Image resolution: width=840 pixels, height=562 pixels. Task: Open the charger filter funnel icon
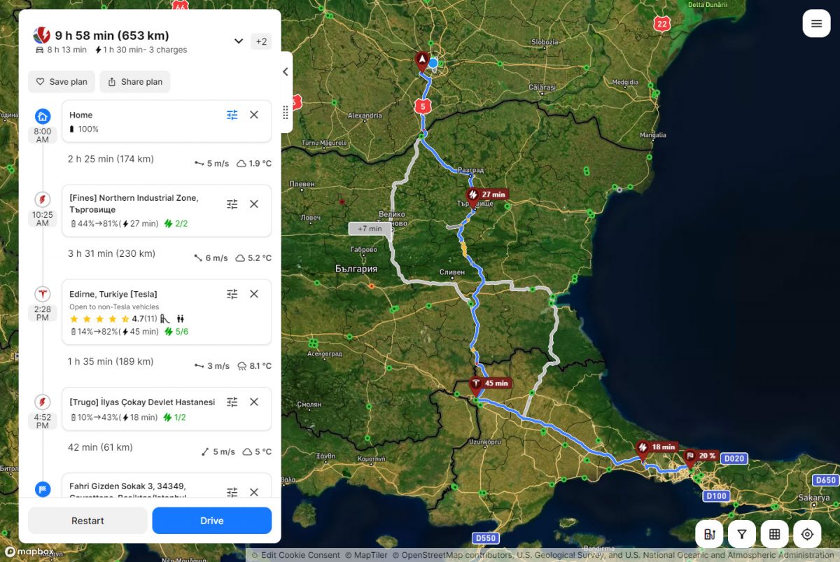coord(741,534)
